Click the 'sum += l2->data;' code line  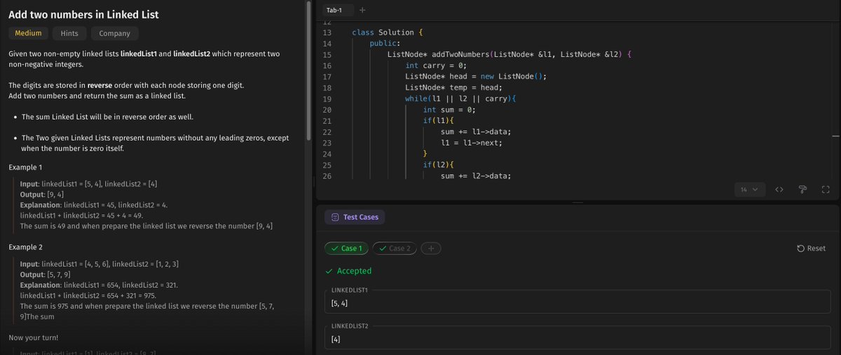pos(476,176)
